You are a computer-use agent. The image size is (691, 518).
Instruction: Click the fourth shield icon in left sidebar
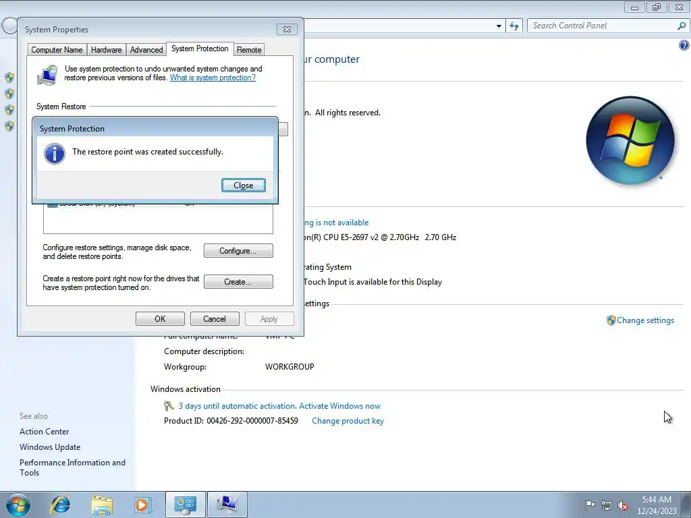click(9, 126)
